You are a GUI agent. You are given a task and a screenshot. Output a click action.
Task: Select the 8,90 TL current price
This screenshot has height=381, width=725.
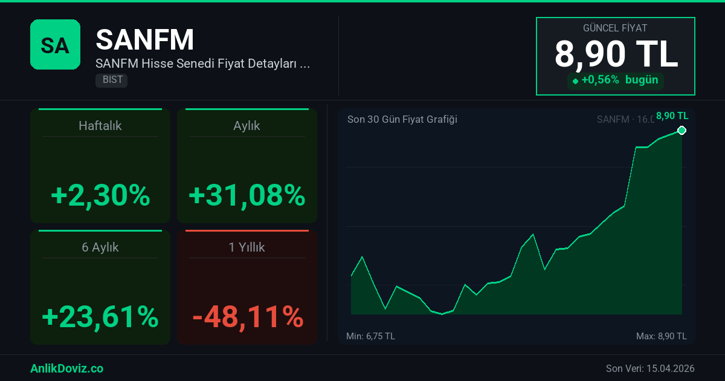point(616,54)
